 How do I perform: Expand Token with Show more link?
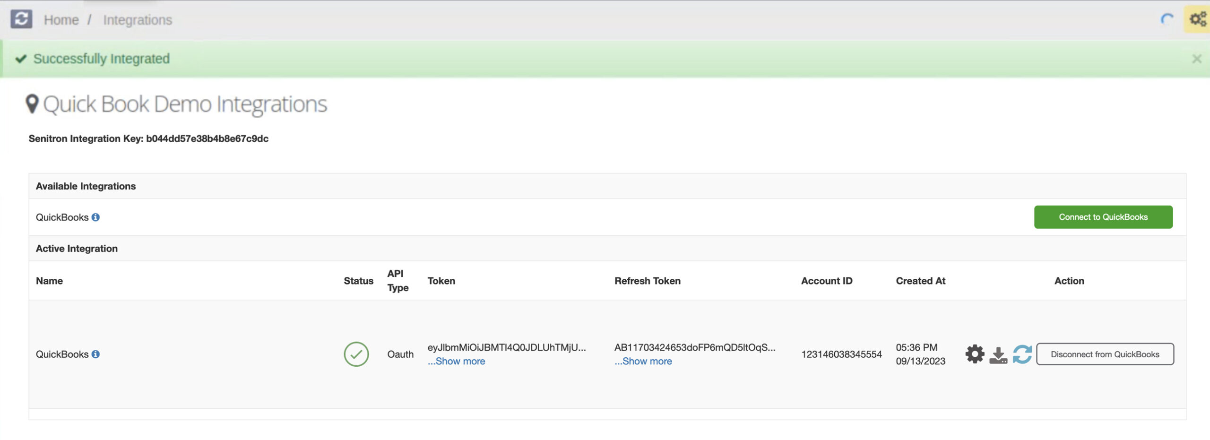tap(456, 361)
